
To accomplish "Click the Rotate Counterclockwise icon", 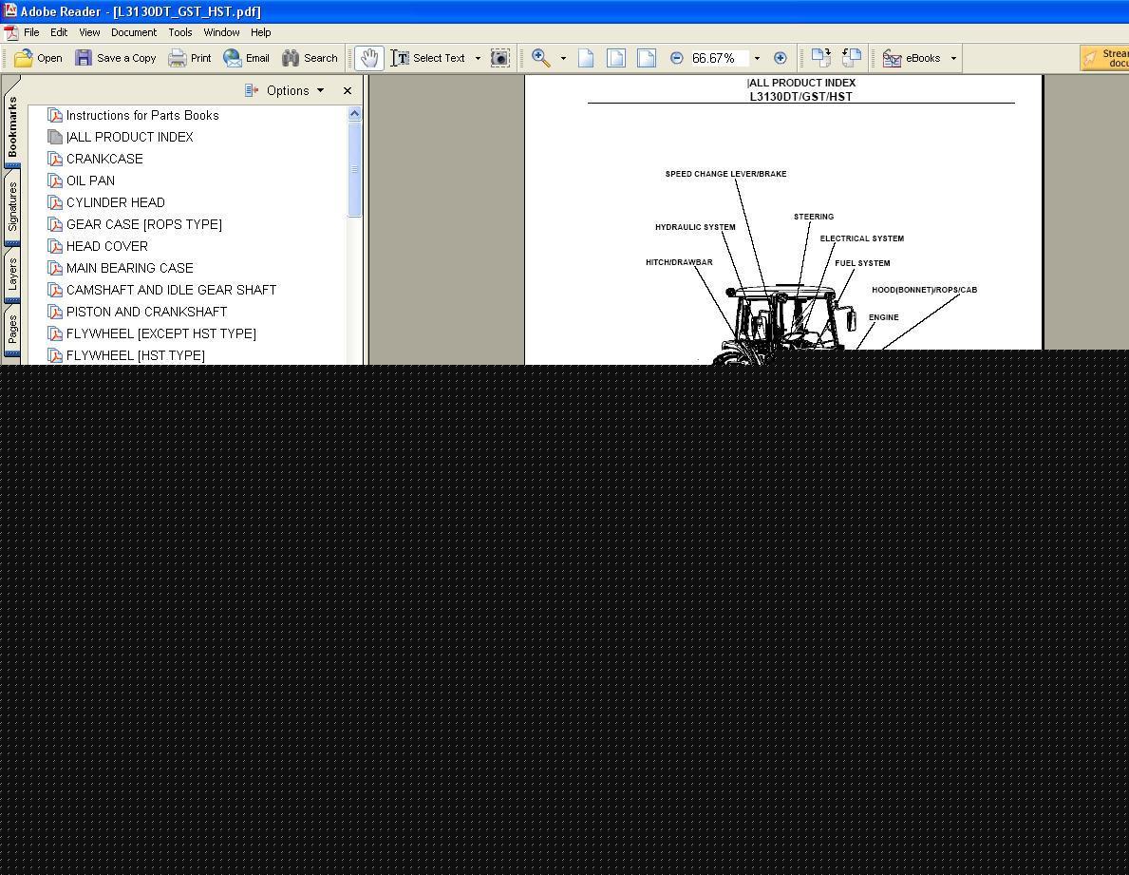I will point(851,58).
